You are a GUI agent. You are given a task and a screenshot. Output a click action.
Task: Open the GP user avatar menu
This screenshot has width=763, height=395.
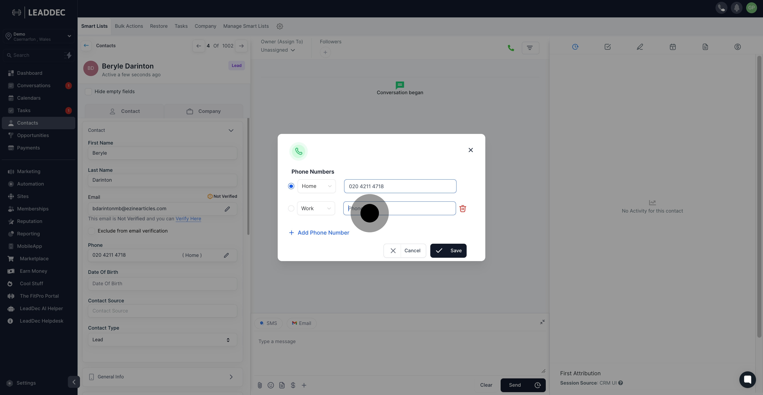pyautogui.click(x=751, y=8)
